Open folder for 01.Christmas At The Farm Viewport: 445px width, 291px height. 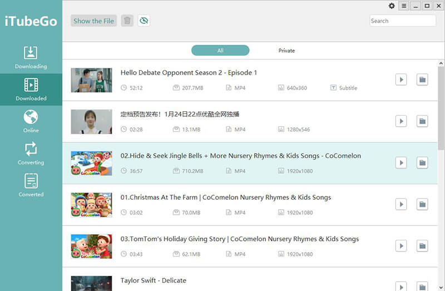pos(422,204)
